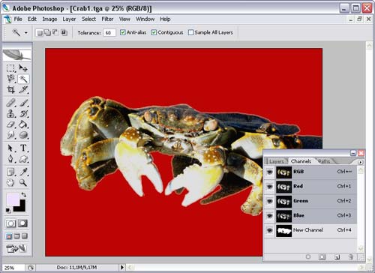This screenshot has height=273, width=375.
Task: Open the status bar info arrow
Action: pyautogui.click(x=122, y=268)
